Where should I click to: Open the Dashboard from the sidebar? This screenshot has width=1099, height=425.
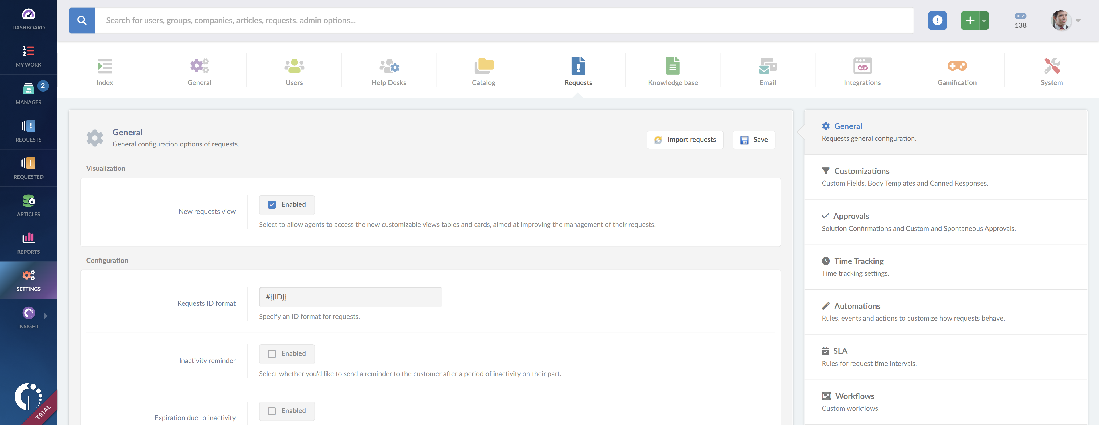[x=28, y=18]
